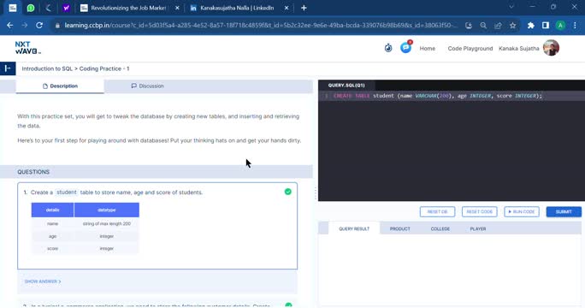Click the green check mark on question 1

(287, 192)
